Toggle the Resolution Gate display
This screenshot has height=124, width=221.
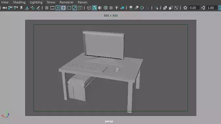58,8
